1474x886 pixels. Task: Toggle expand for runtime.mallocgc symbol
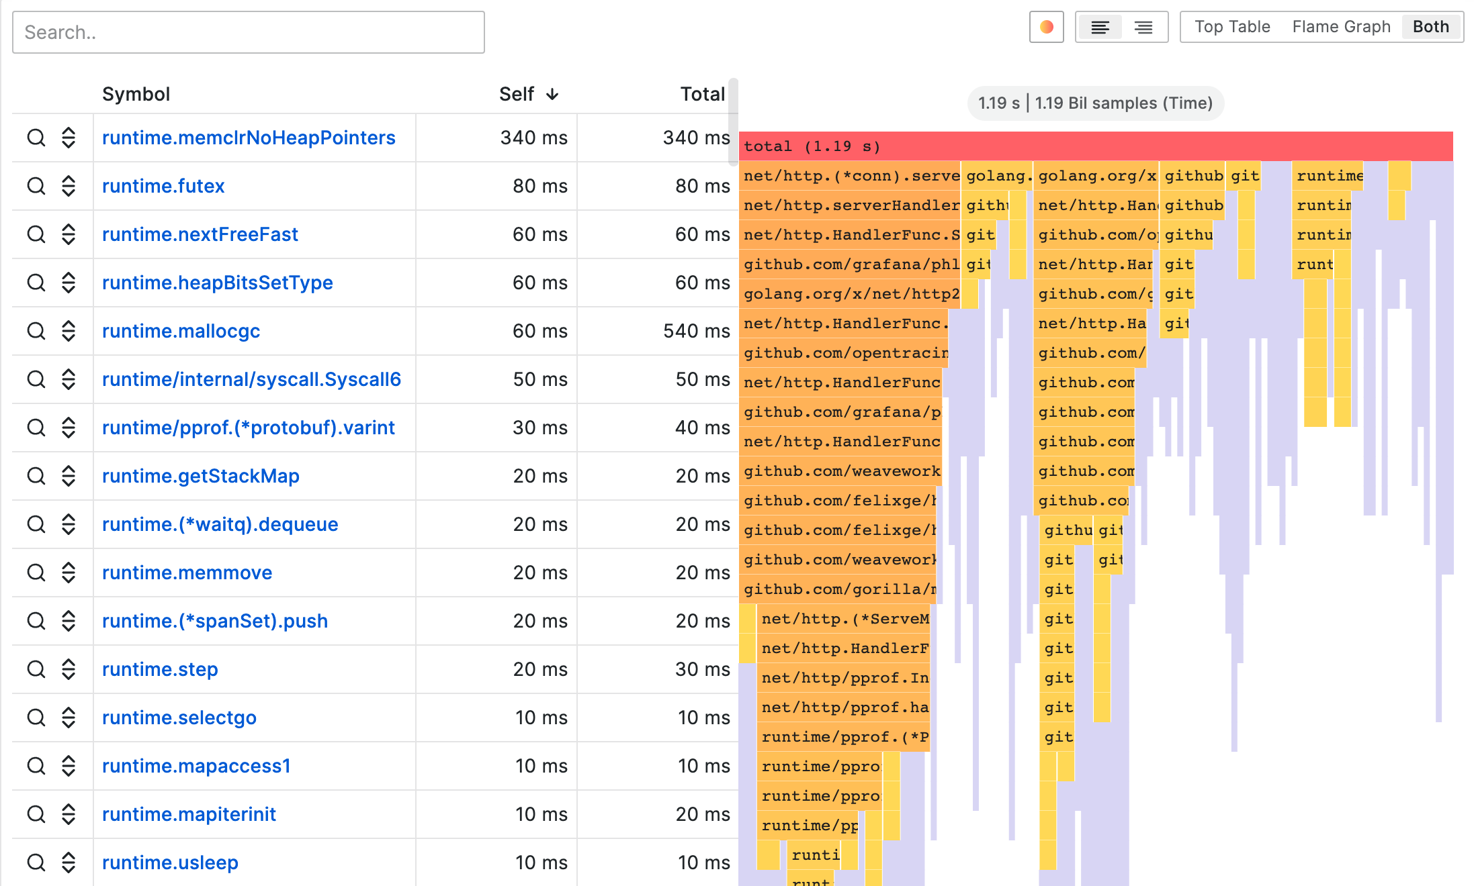tap(69, 330)
